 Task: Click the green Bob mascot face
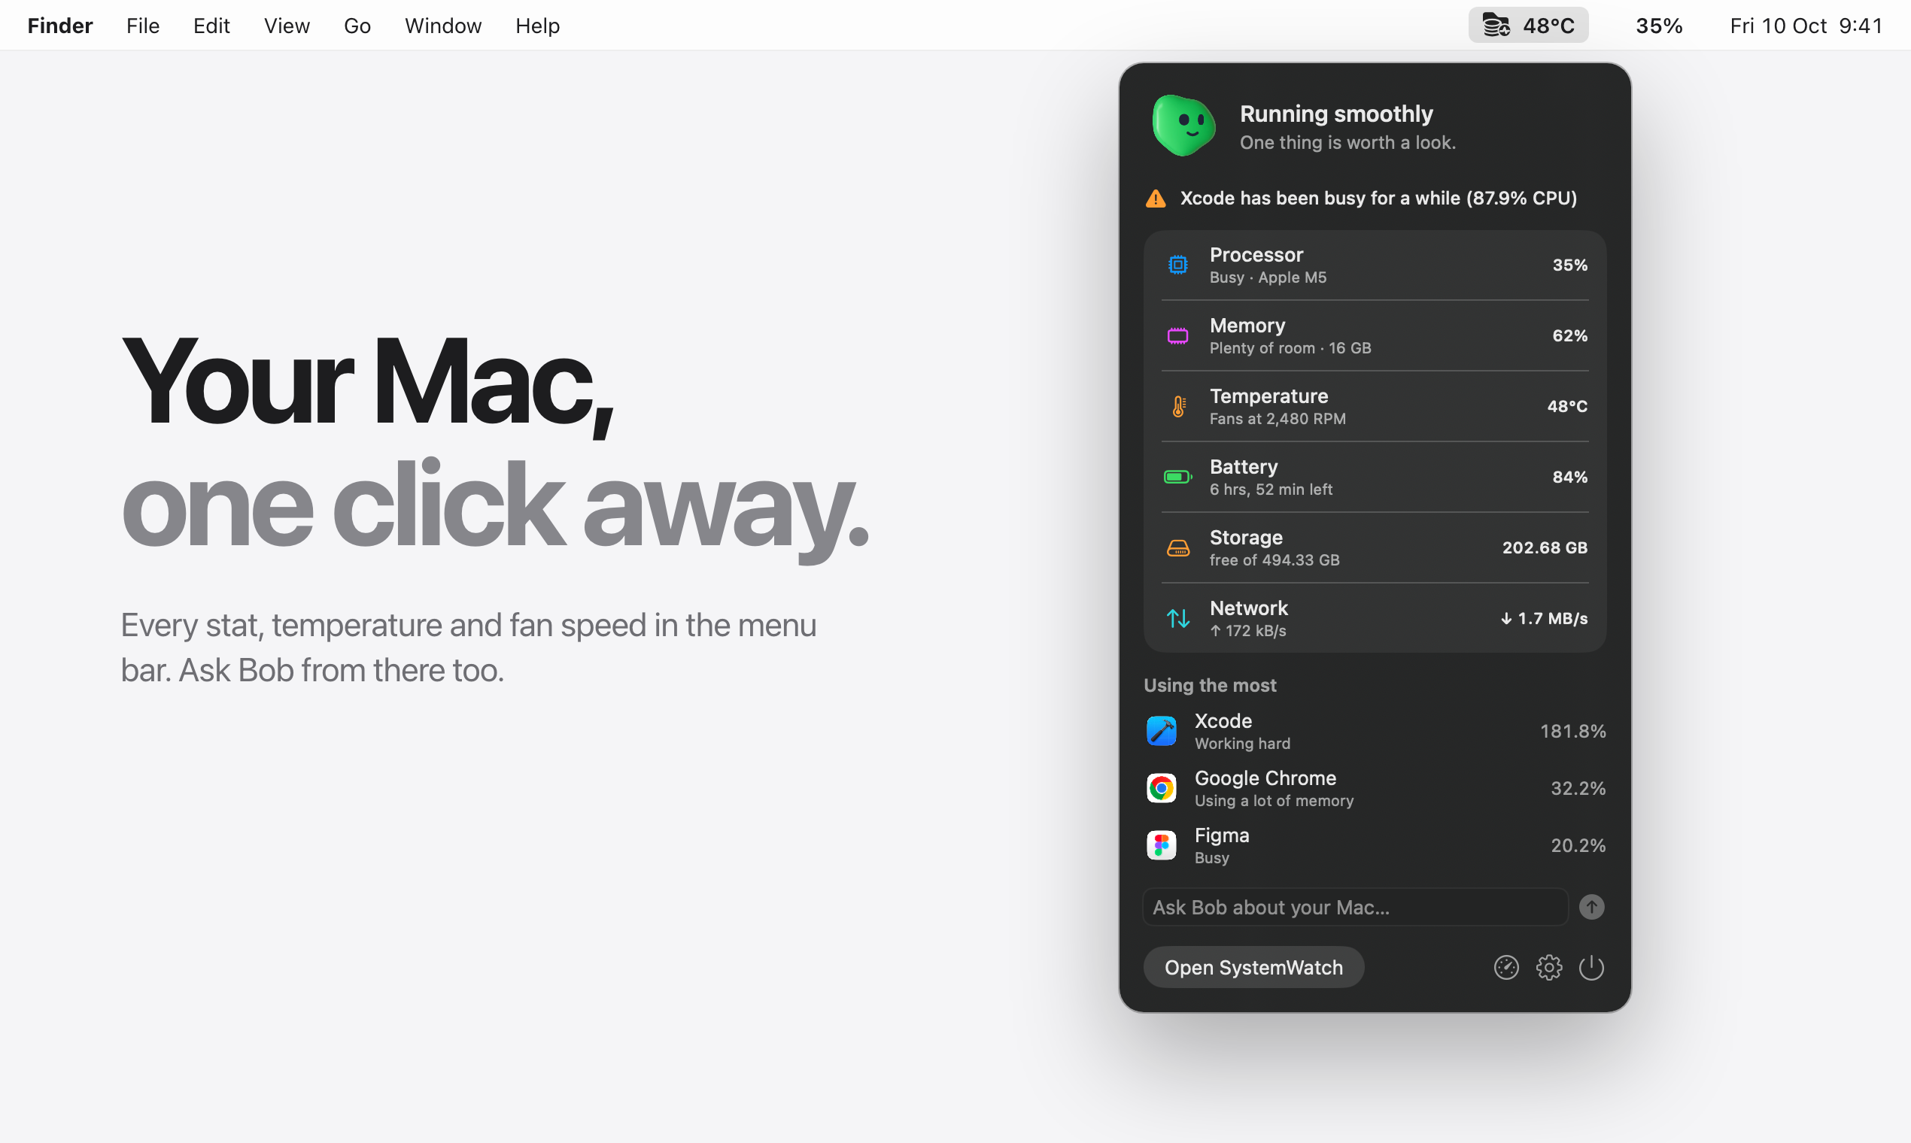click(x=1183, y=126)
